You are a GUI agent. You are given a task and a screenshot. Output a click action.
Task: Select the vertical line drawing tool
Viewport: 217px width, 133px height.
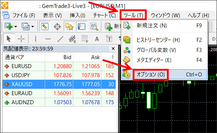coord(36,39)
